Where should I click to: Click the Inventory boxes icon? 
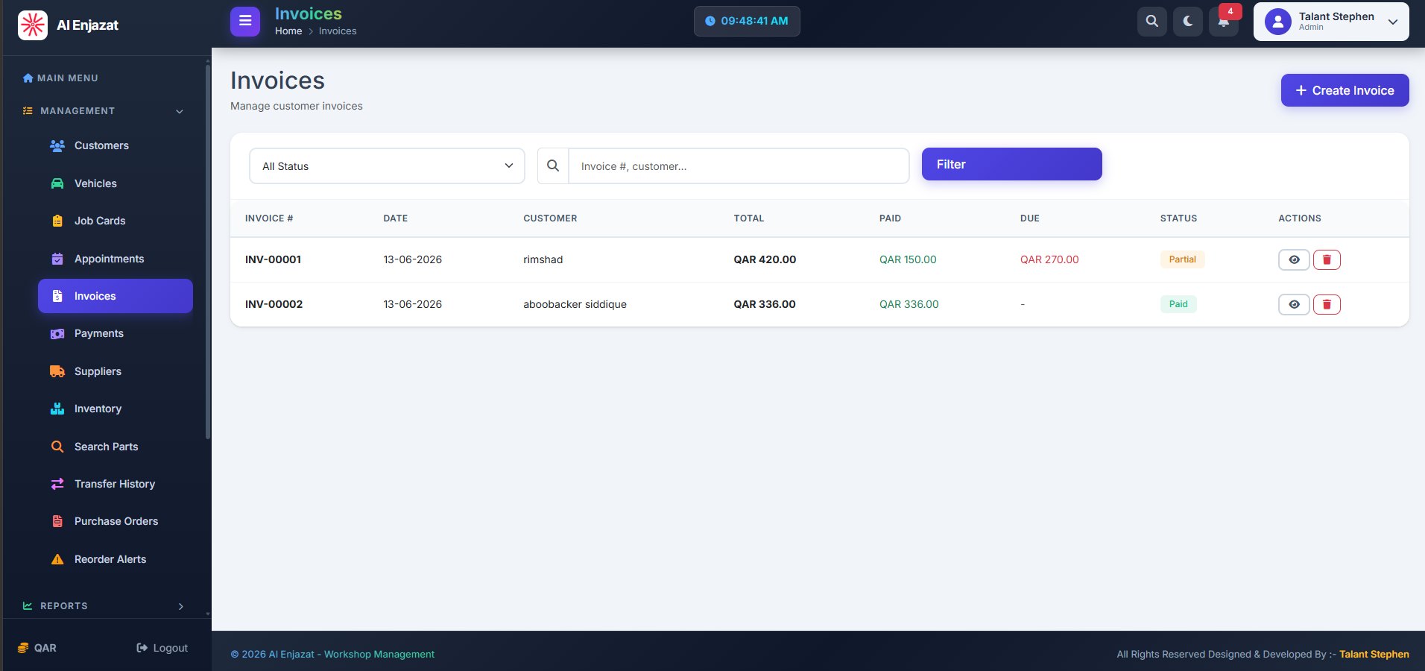pyautogui.click(x=57, y=409)
